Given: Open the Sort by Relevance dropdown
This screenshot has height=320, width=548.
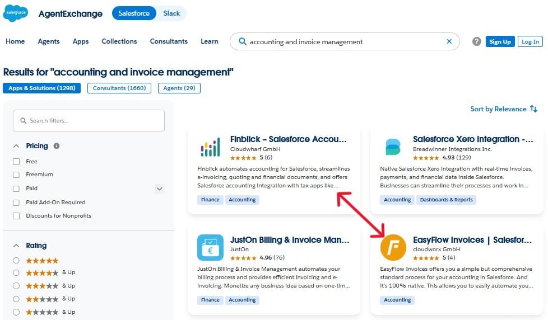Looking at the screenshot, I should coord(503,109).
